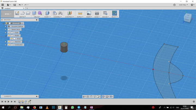
Task: Open Photoshop from the taskbar
Action: click(x=53, y=107)
